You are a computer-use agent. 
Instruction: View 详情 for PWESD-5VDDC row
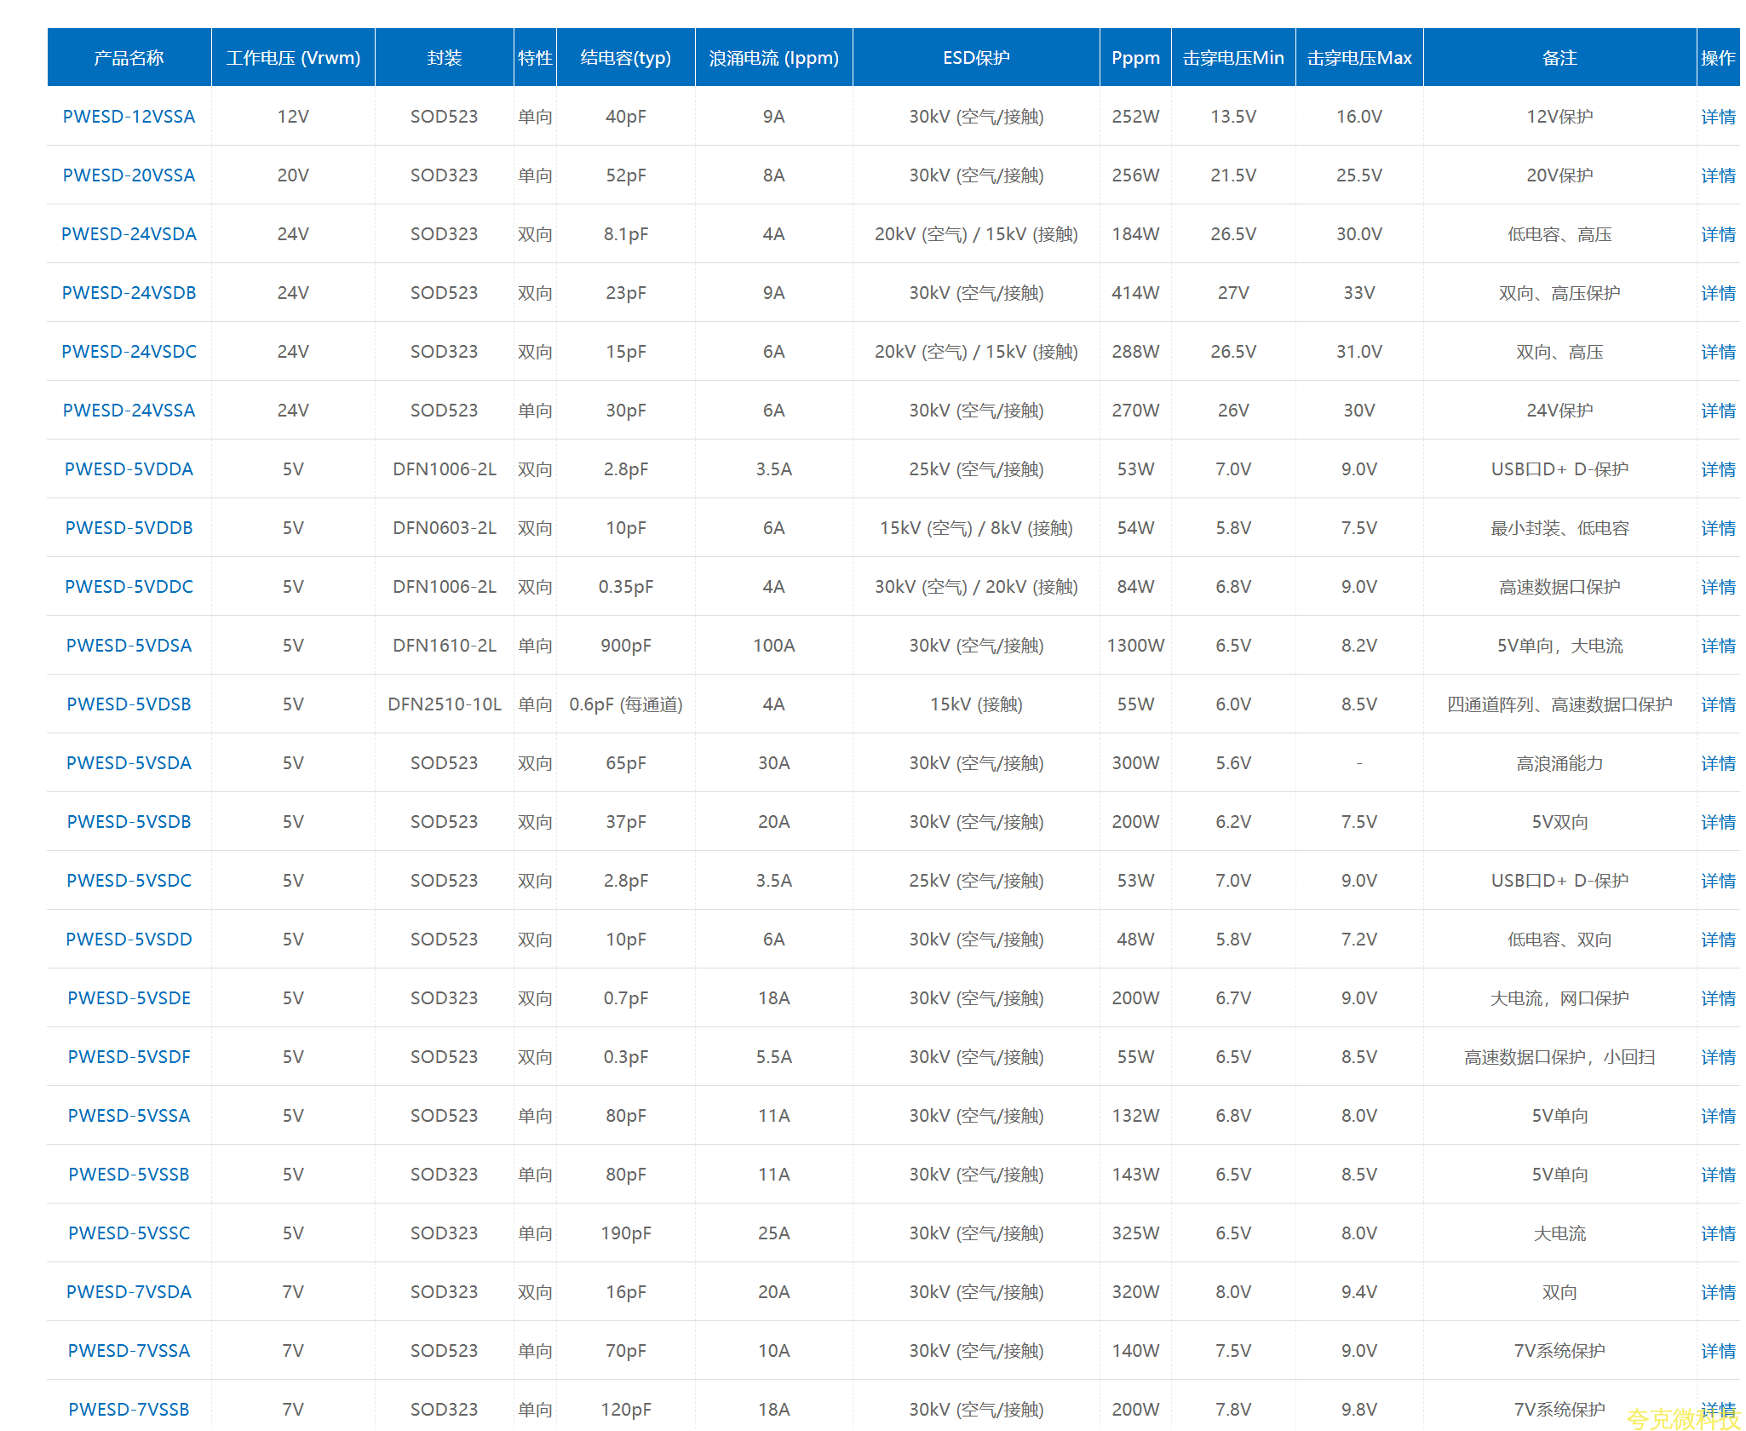(x=1718, y=587)
